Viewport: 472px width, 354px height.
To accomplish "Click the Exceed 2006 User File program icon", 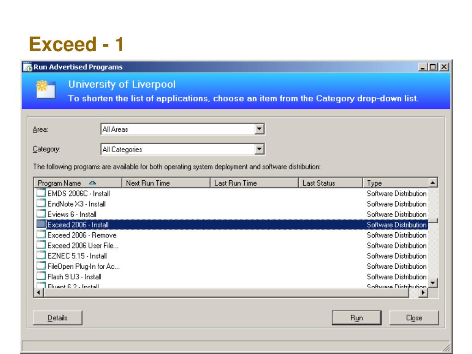I will coord(41,245).
